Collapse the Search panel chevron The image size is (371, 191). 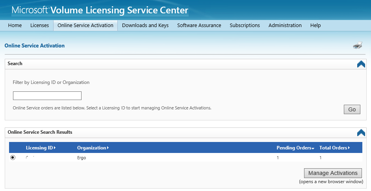click(x=361, y=64)
